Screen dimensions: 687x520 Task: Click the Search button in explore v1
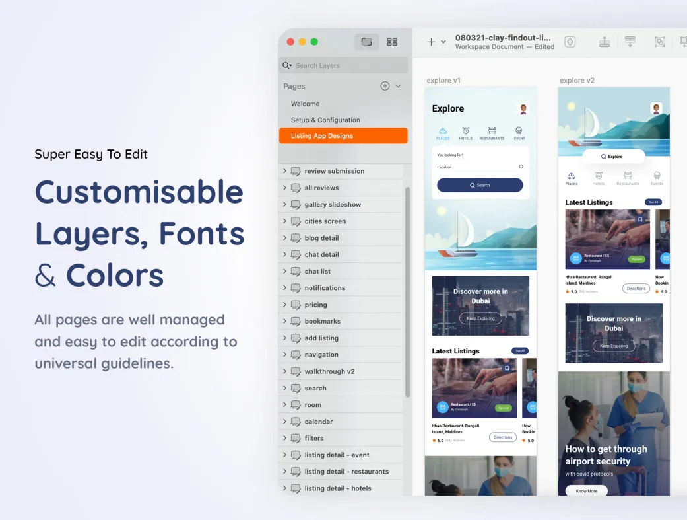[480, 185]
